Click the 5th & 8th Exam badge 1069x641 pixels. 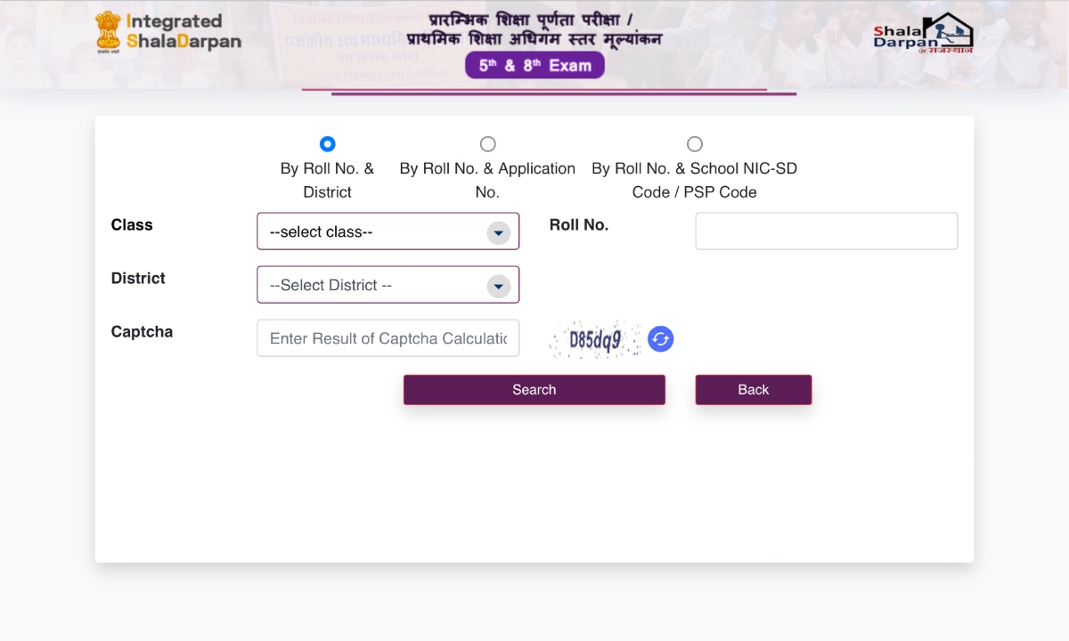[534, 65]
